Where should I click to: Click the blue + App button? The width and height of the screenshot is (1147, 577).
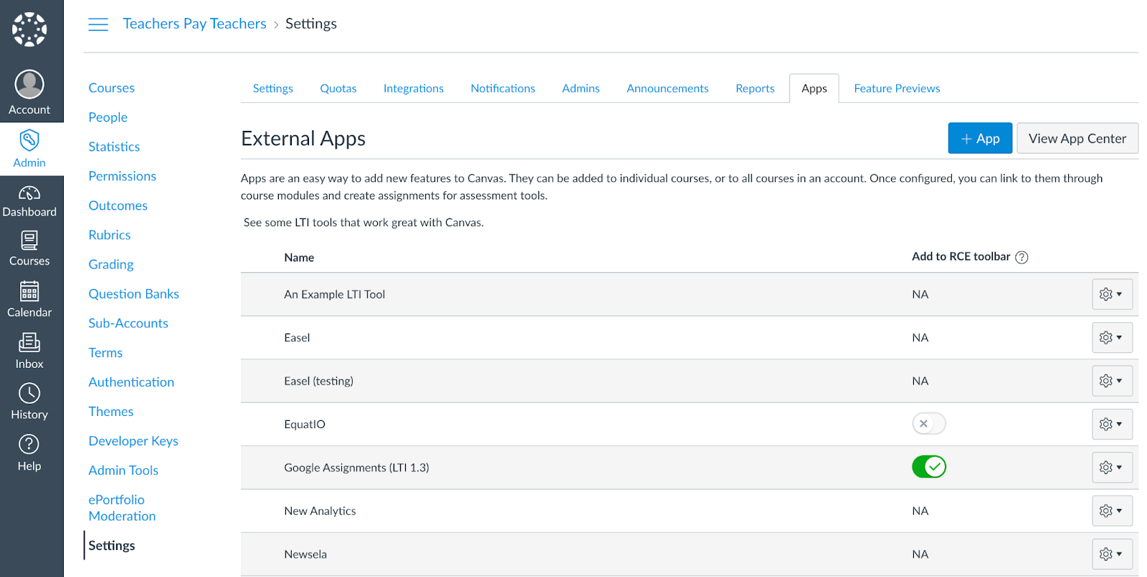tap(980, 138)
